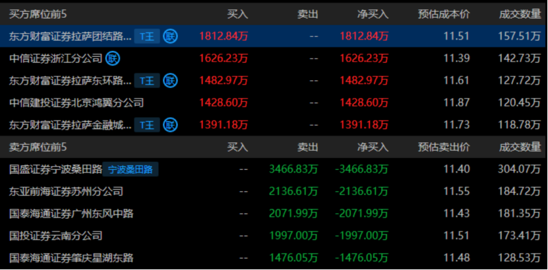Click 卖出 column header in seller table

308,148
